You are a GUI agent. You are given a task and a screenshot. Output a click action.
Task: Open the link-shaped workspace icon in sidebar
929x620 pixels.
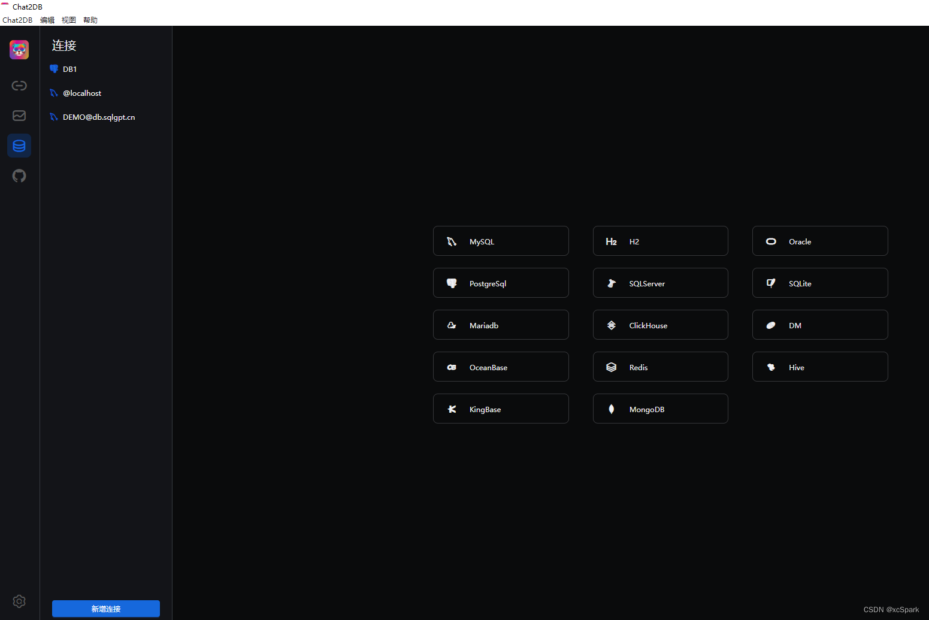pyautogui.click(x=19, y=86)
